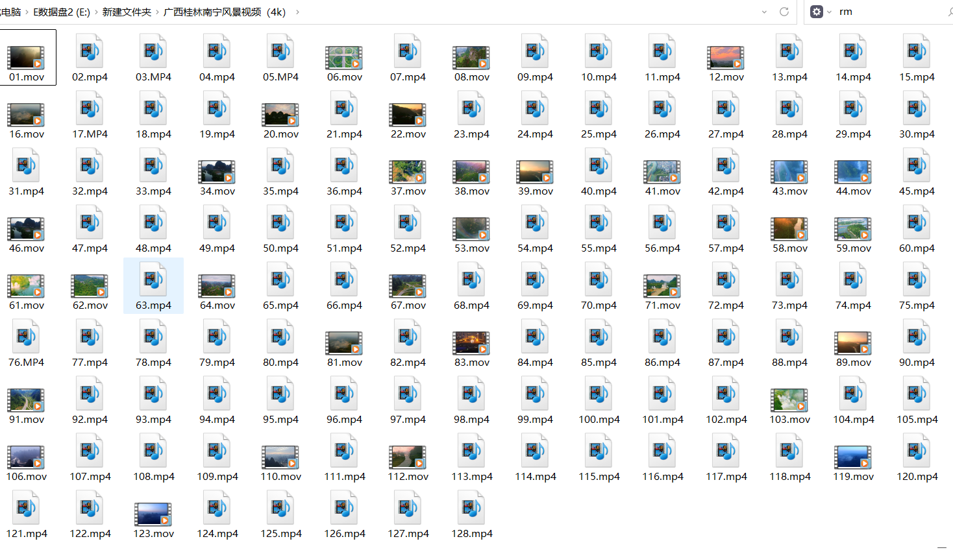Select the 01.mov video thumbnail
The height and width of the screenshot is (550, 953).
[26, 58]
